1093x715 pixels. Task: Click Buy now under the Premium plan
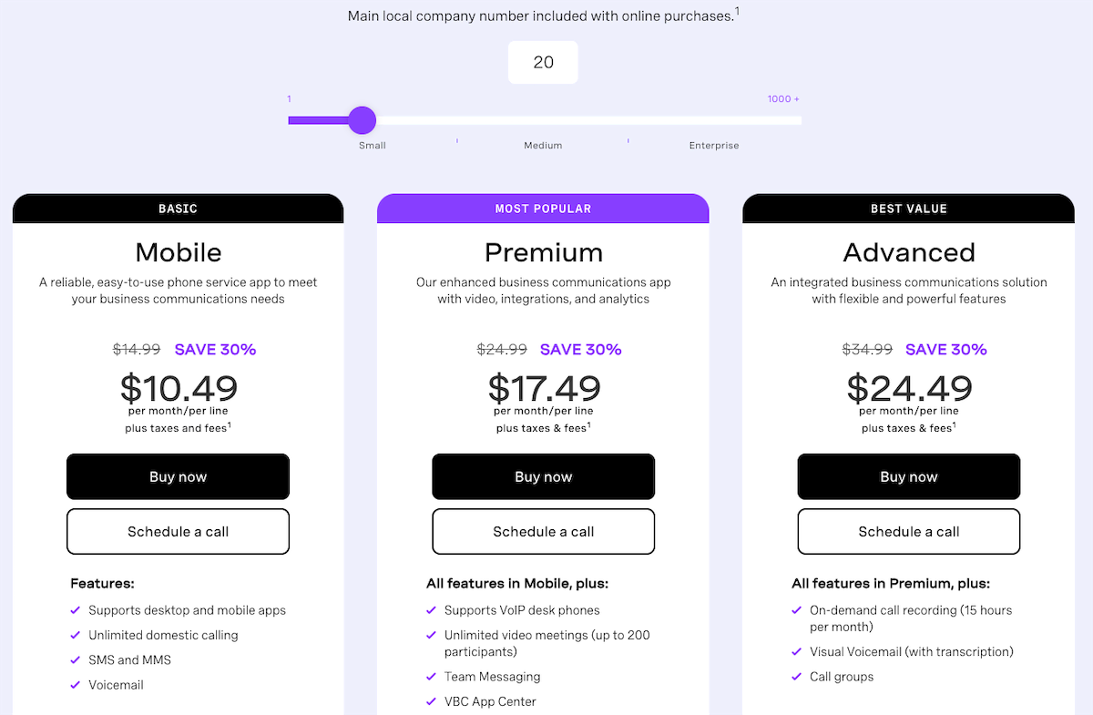click(543, 476)
